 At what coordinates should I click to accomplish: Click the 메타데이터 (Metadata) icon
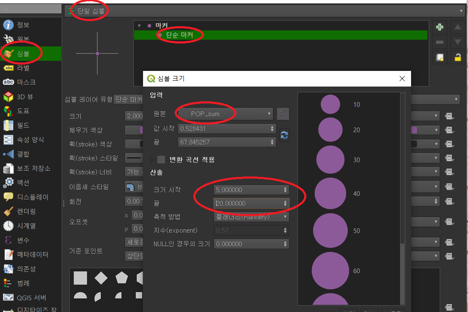[8, 255]
